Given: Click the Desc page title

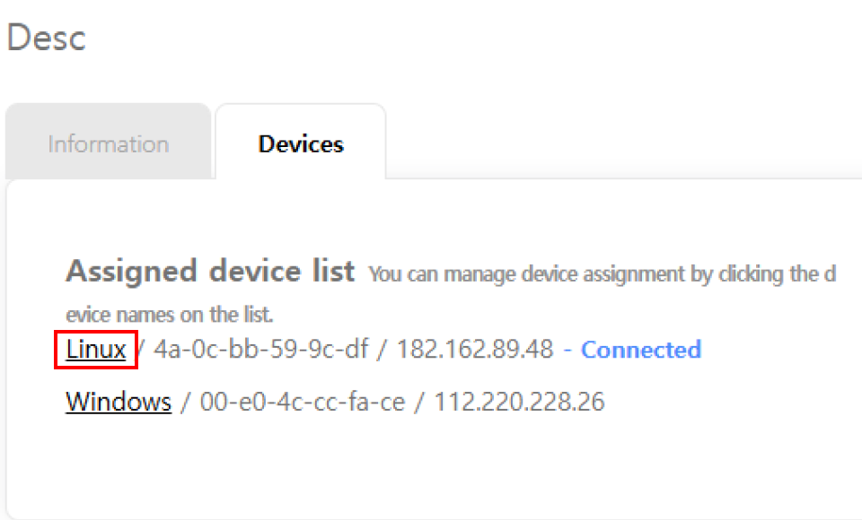Looking at the screenshot, I should (x=47, y=39).
